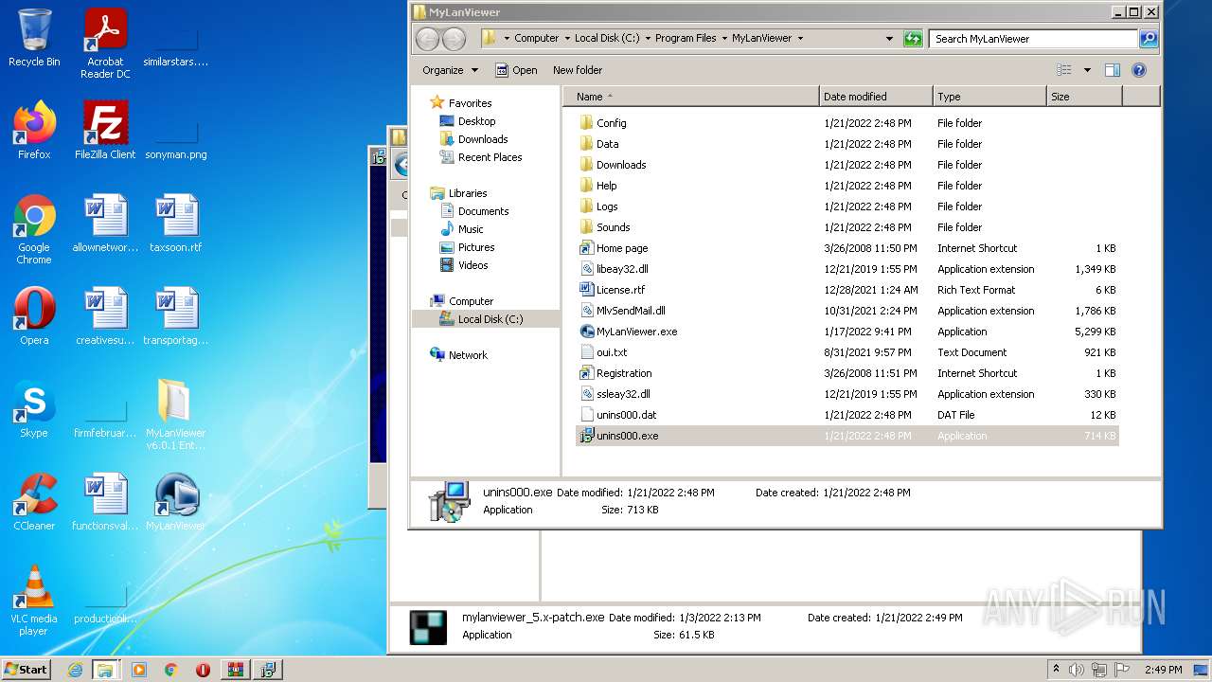Click the Start button
1212x682 pixels.
click(x=26, y=669)
